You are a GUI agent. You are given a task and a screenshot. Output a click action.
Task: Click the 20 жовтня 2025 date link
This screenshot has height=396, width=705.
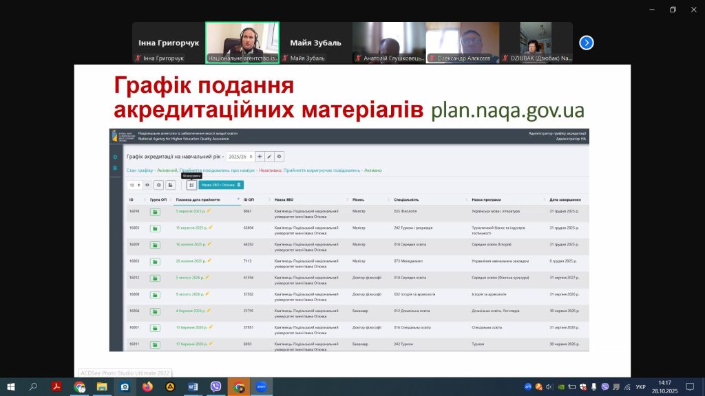click(191, 261)
